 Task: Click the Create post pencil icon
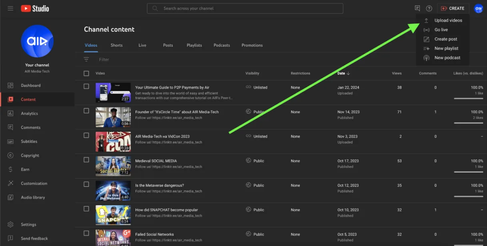pos(426,39)
